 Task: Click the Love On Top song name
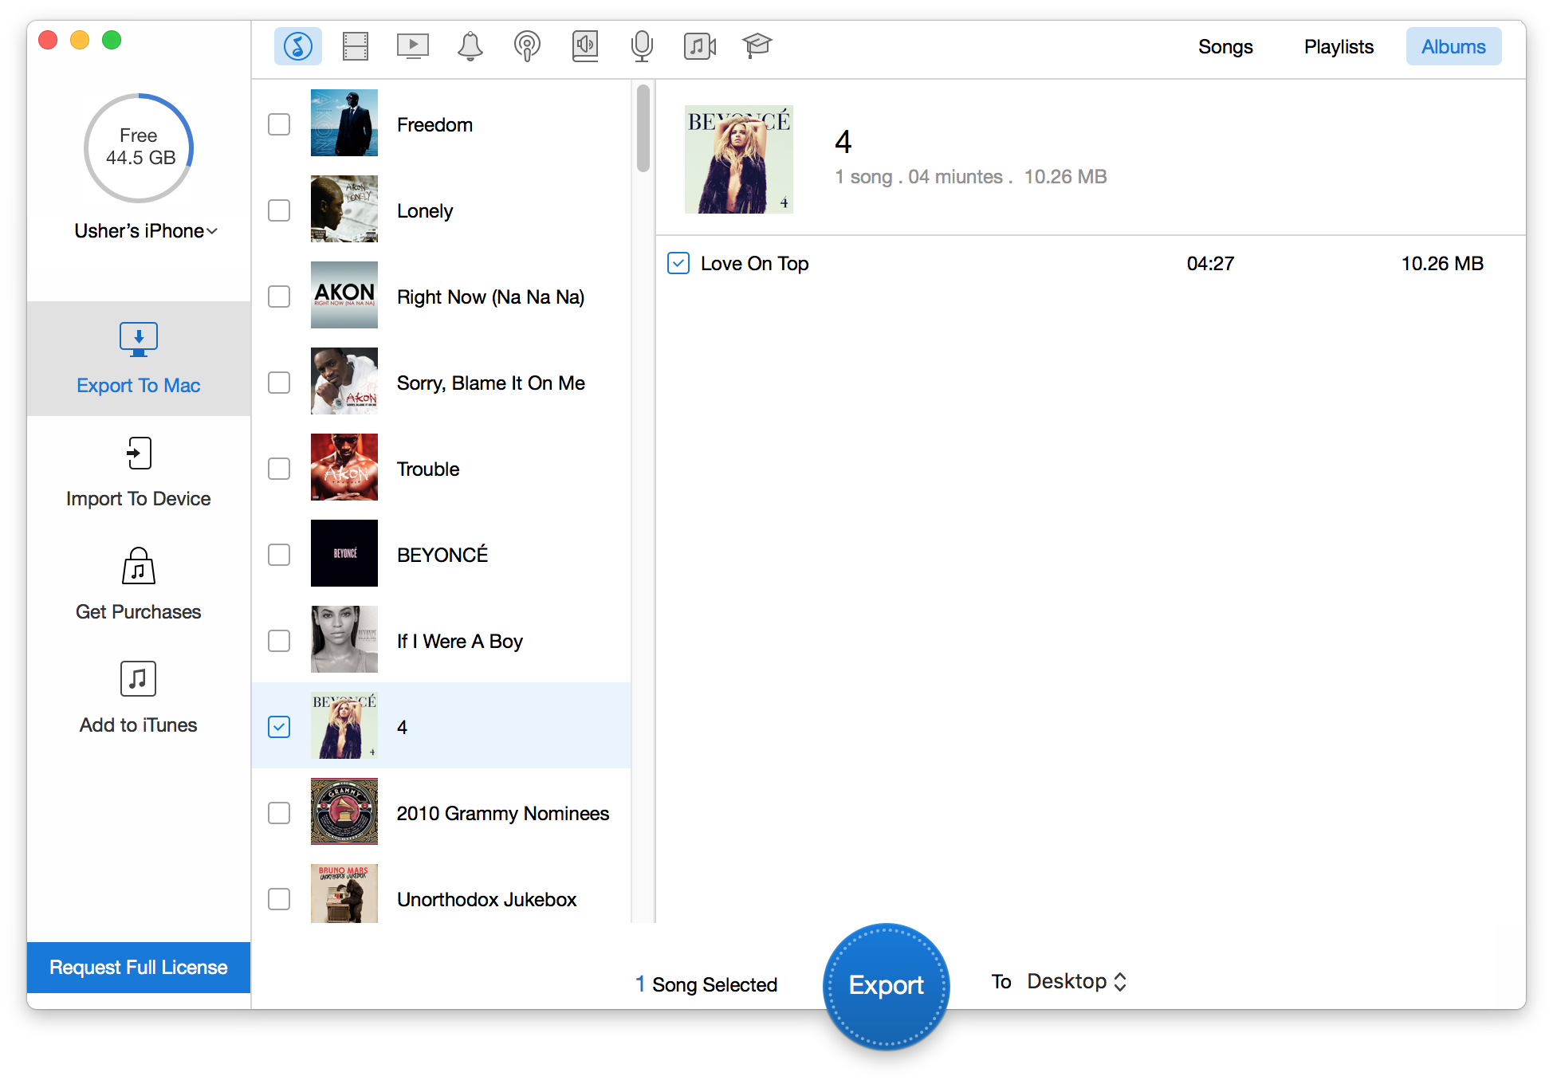click(x=754, y=264)
